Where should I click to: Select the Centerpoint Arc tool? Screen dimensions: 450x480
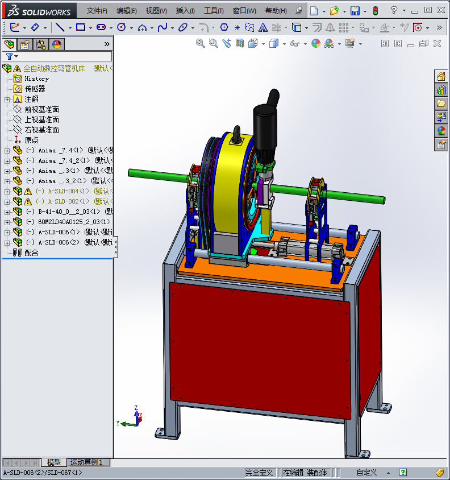pos(142,28)
